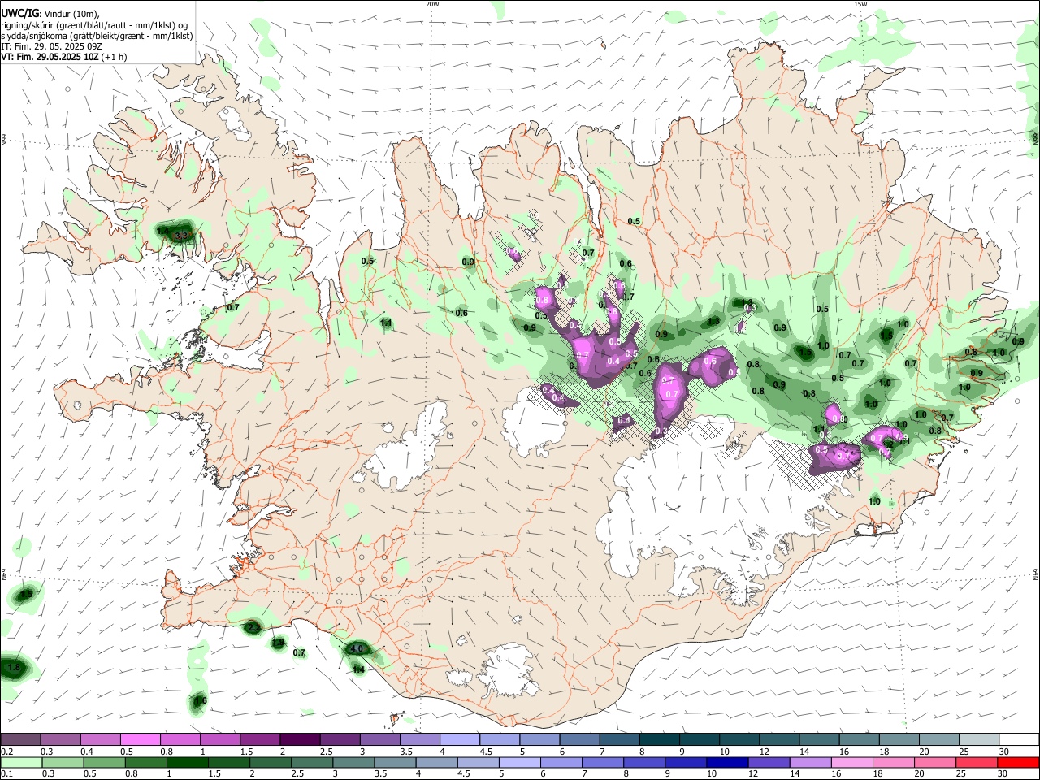Select the white snow swatch labeled 30
Screen dimensions: 1040x780
click(x=1020, y=739)
